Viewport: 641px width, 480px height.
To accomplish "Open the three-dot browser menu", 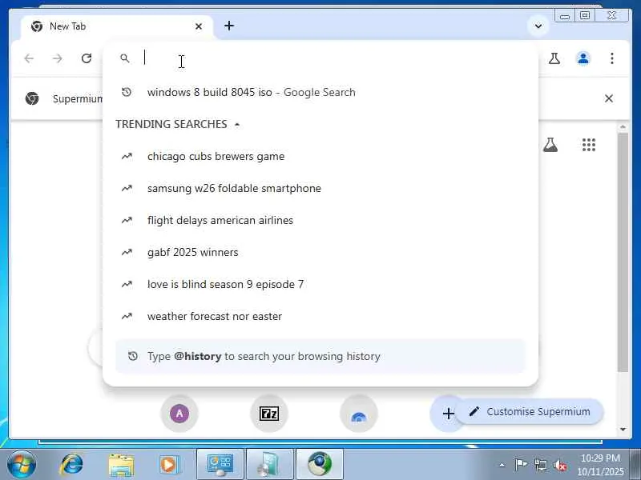I will click(x=612, y=58).
